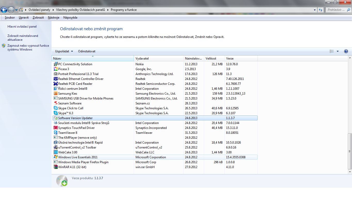The width and height of the screenshot is (352, 198).
Task: Open the view options dropdown arrow
Action: 338,51
